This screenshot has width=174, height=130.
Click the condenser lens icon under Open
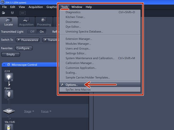(9, 94)
